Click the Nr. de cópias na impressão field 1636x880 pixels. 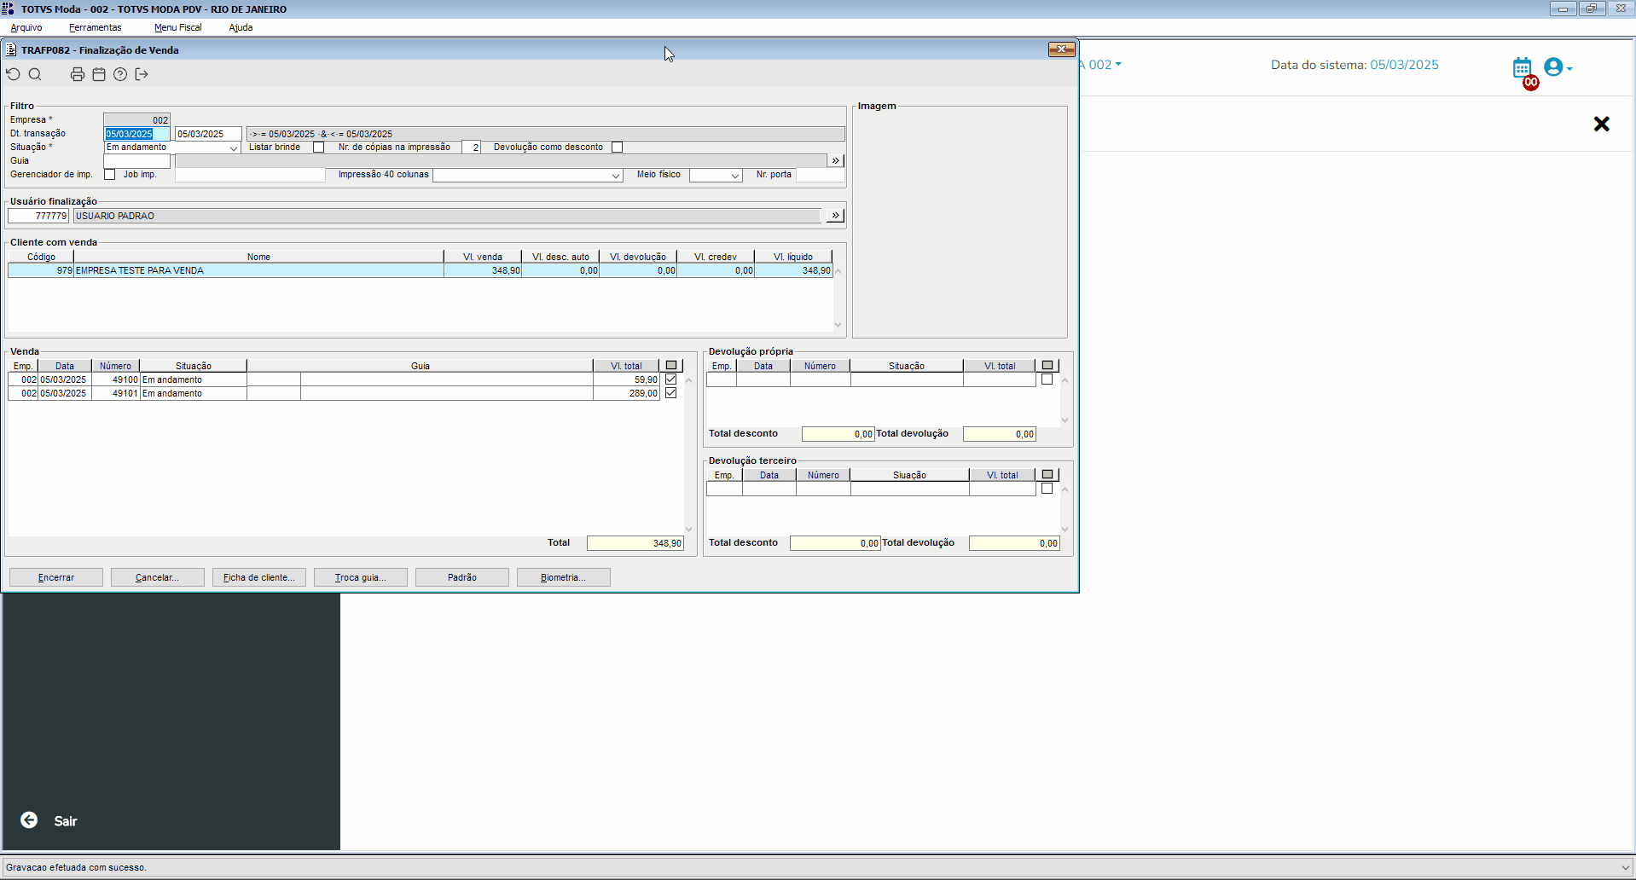(472, 148)
